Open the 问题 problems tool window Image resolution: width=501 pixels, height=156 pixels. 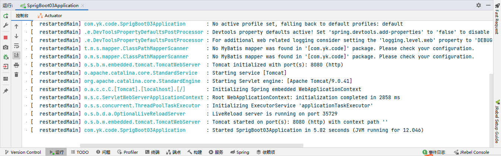(x=103, y=152)
